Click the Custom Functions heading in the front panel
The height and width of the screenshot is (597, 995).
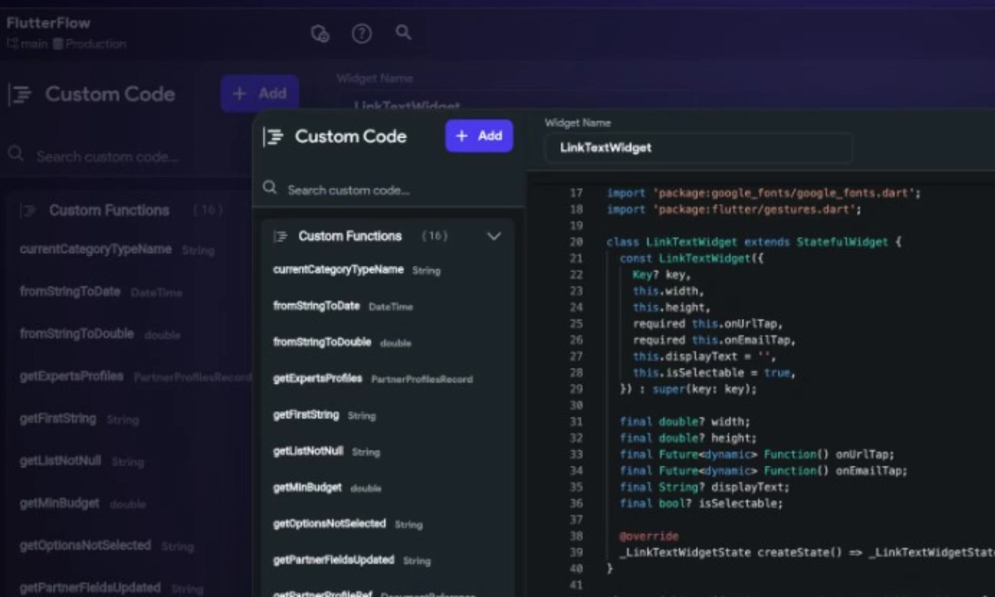350,236
